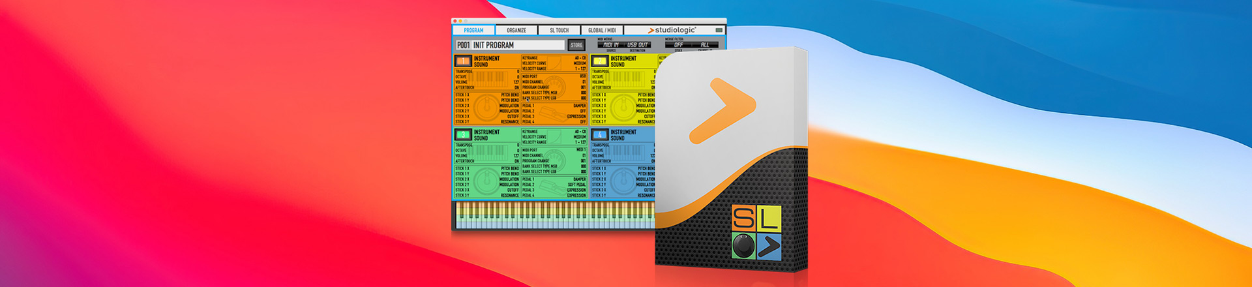Open zone 1 STICK 1 X PITCH BEND assignment
The height and width of the screenshot is (287, 1252).
[487, 95]
